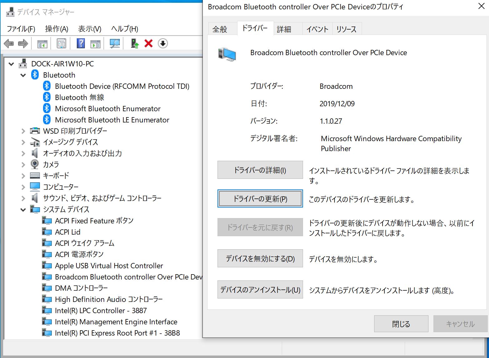Close the properties dialog with X
Screen dimensions: 489x358
coord(481,6)
